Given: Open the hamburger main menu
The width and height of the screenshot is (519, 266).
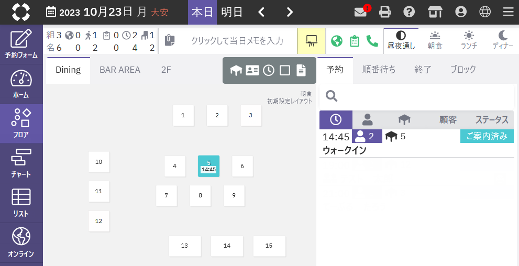Looking at the screenshot, I should point(508,12).
